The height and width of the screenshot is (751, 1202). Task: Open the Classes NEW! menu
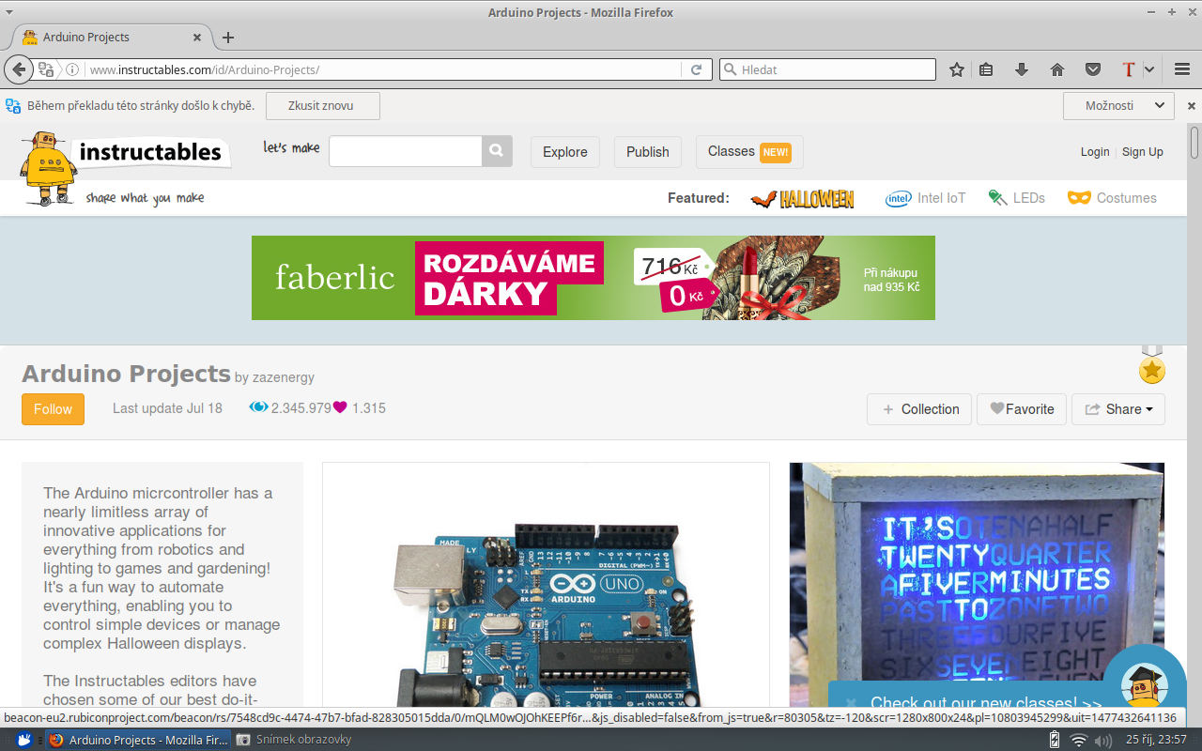pos(749,152)
